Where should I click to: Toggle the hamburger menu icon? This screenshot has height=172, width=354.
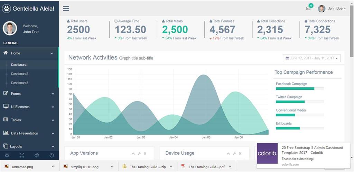(66, 9)
